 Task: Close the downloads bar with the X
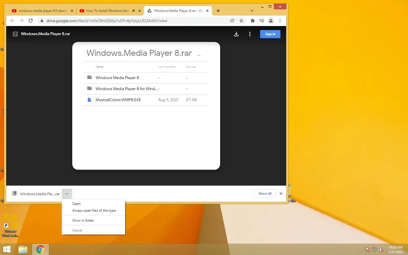pos(281,194)
